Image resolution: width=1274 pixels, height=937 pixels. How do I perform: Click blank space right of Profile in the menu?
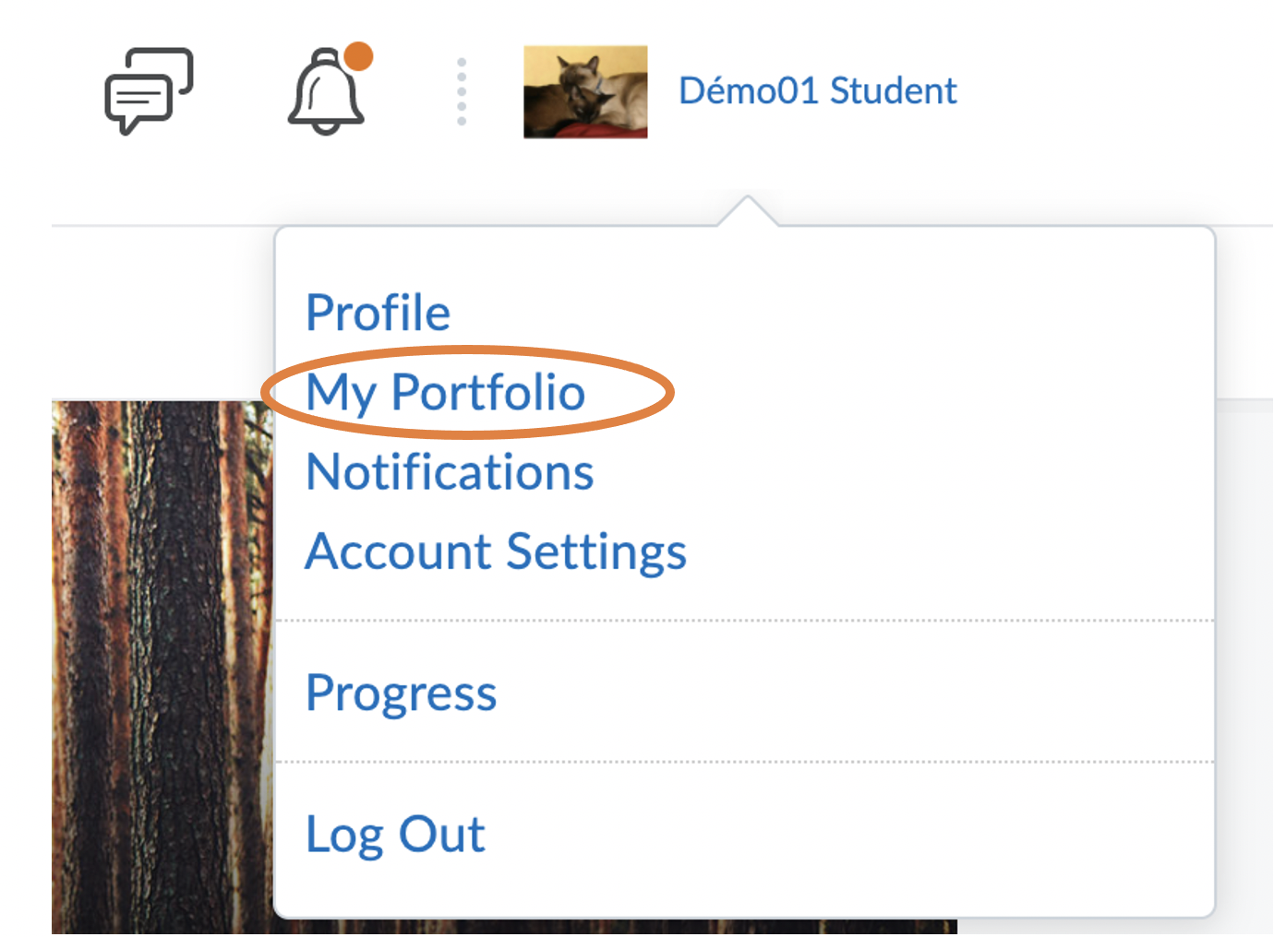(x=831, y=313)
